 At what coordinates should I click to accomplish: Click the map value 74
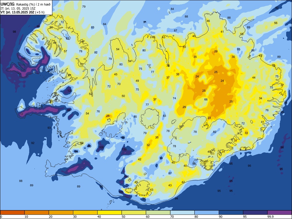tap(174, 98)
